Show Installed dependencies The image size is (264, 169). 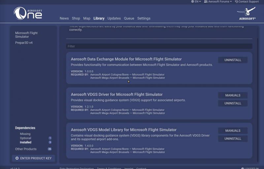[x=25, y=142]
